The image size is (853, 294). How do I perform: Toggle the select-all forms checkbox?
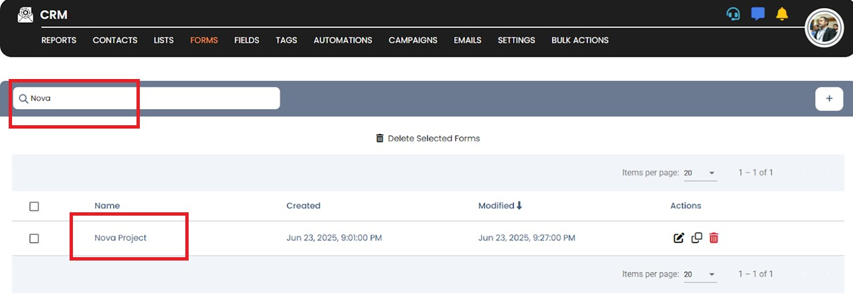pyautogui.click(x=34, y=206)
